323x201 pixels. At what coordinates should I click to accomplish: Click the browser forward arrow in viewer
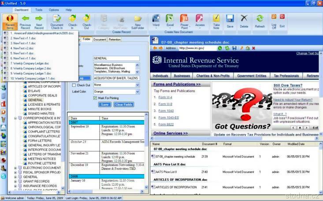pos(161,48)
